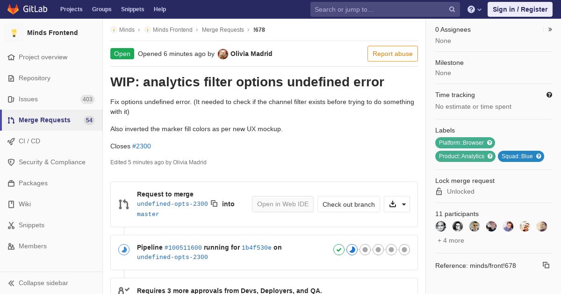This screenshot has width=561, height=294.
Task: Toggle Collapse sidebar at the bottom left
Action: tap(38, 283)
